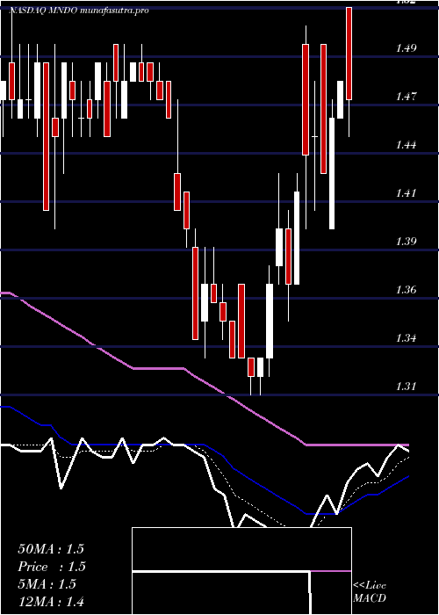This screenshot has width=439, height=615.
Task: Select the 1.39 price axis label
Action: tap(406, 242)
